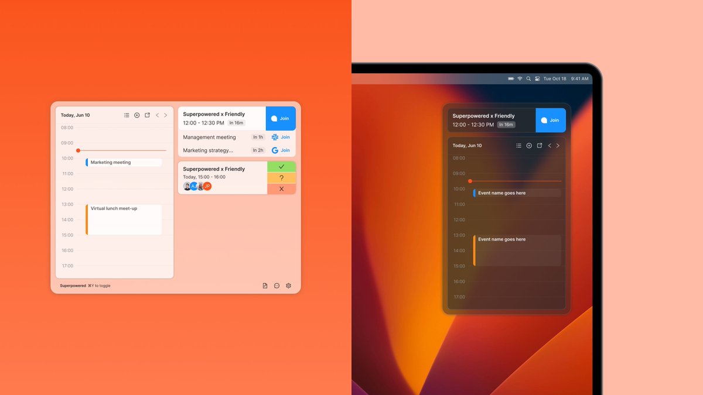The image size is (703, 395).
Task: Mark maybe with orange question mark
Action: tap(282, 178)
